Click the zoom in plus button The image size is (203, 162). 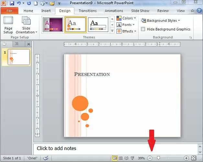coord(186,158)
